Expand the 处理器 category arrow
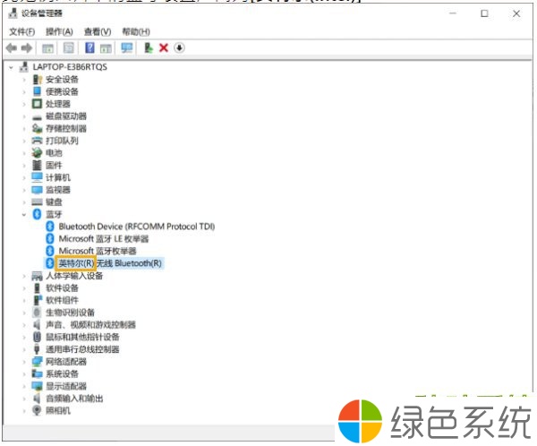Screen dimensions: 537x446 click(24, 104)
